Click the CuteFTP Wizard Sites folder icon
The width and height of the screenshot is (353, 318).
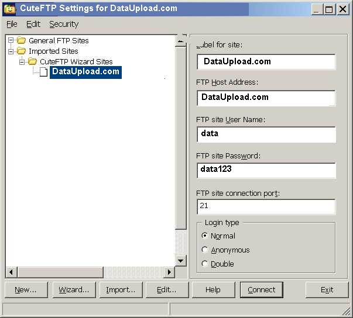coord(32,61)
